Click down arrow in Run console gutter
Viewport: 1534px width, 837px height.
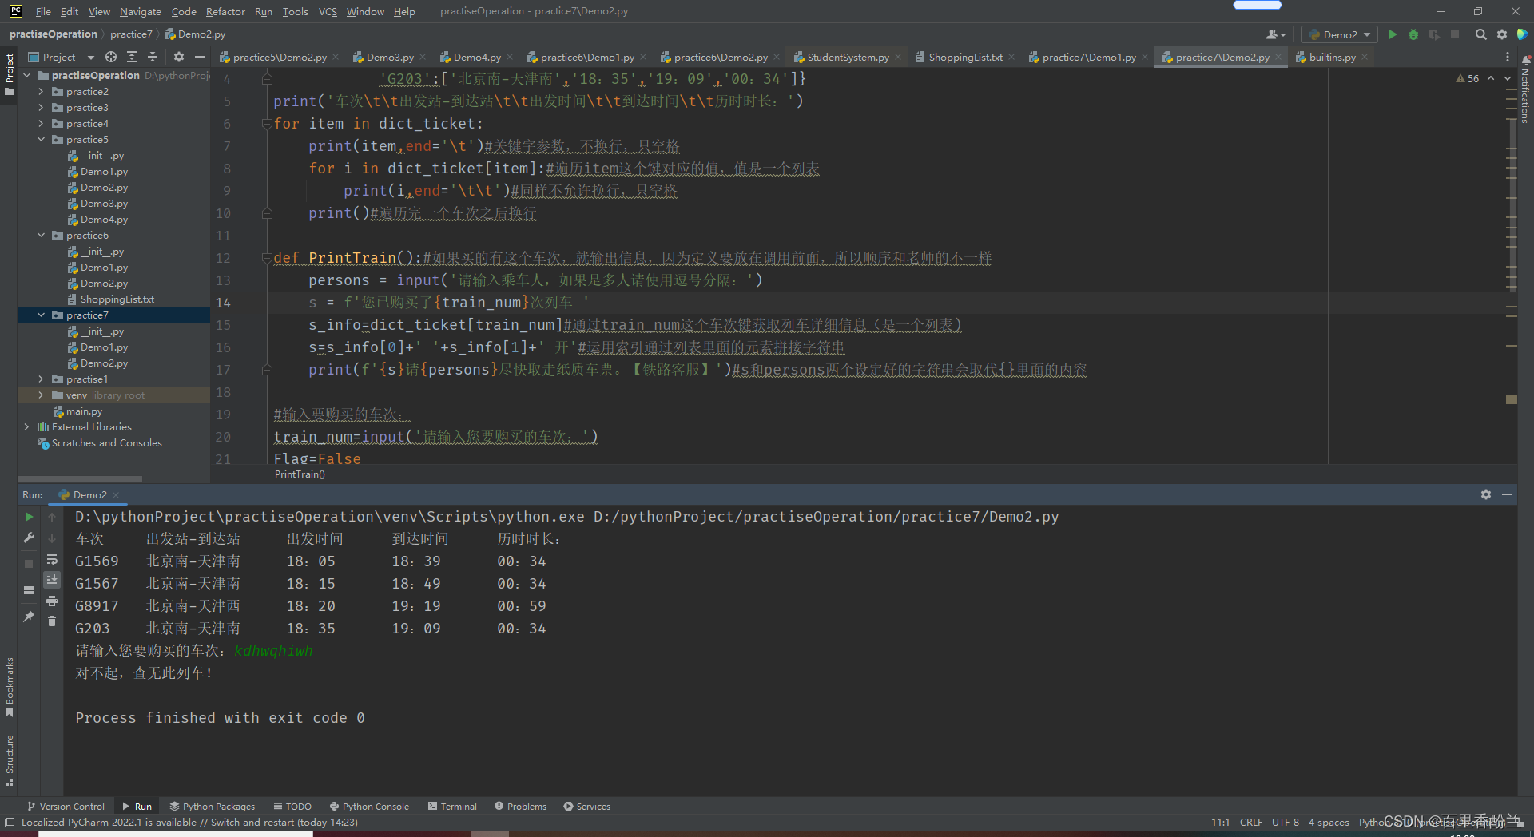(52, 538)
